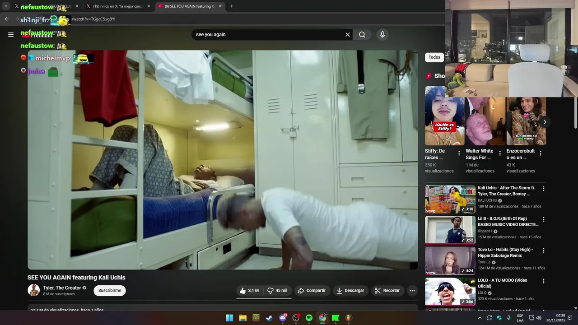This screenshot has height=325, width=578.
Task: Click the SEE YOU AGAIN featuring Kali Uchis title
Action: (76, 278)
